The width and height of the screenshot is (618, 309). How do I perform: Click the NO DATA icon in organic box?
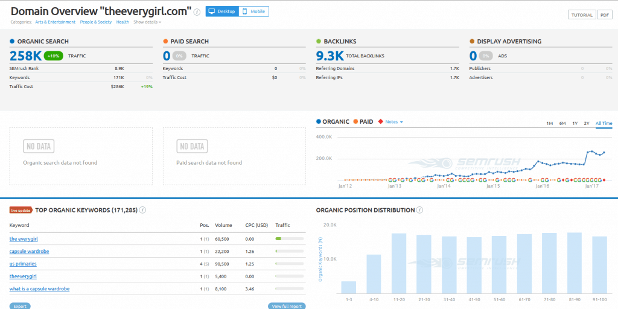[x=39, y=146]
